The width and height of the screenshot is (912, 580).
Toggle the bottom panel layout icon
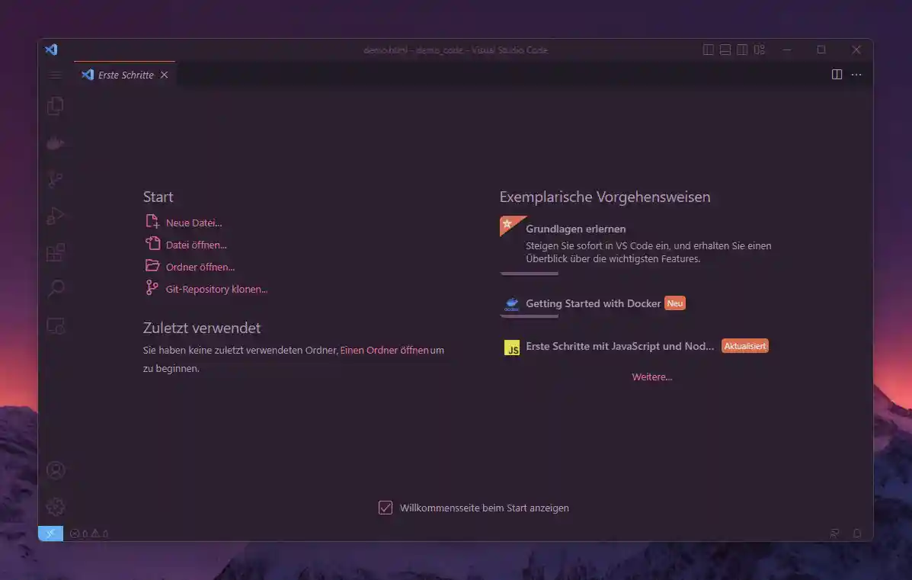click(x=725, y=50)
